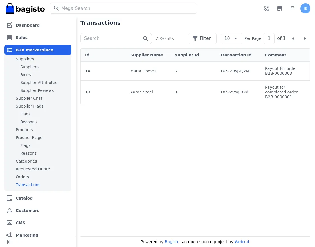Open the E user avatar menu
The width and height of the screenshot is (315, 247).
tap(305, 8)
